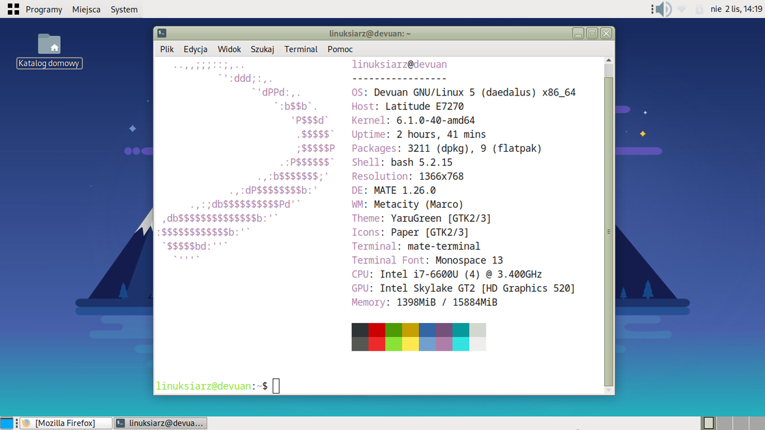Image resolution: width=765 pixels, height=430 pixels.
Task: Open the Wi-Fi network indicator
Action: point(681,9)
